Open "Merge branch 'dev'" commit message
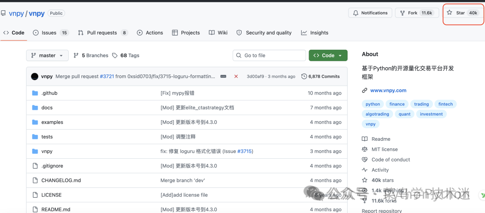The image size is (485, 213). [x=182, y=180]
